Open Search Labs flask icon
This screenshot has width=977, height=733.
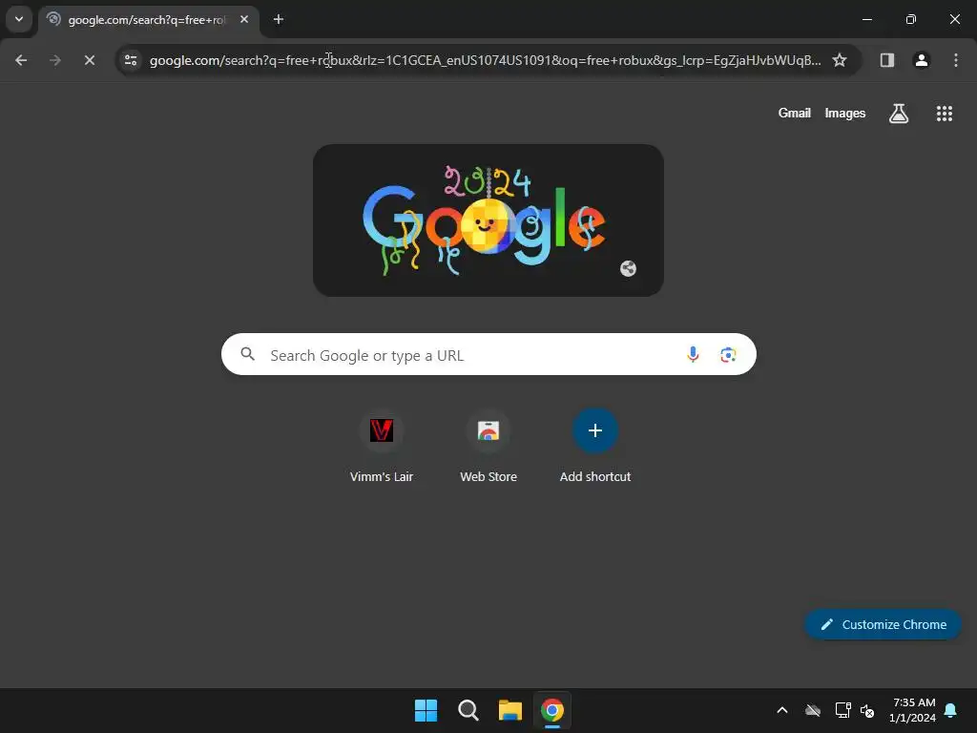[899, 114]
